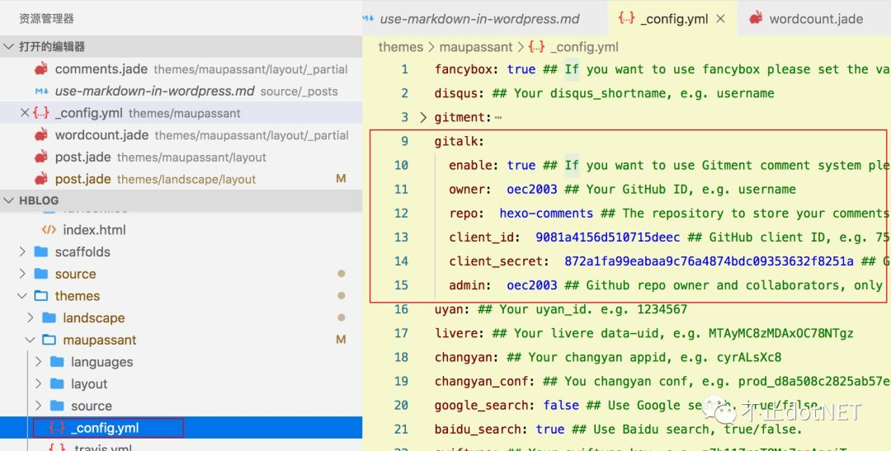Screen dimensions: 891x451
Task: Switch to use-markdown-in-wordpress.md tab
Action: [479, 19]
